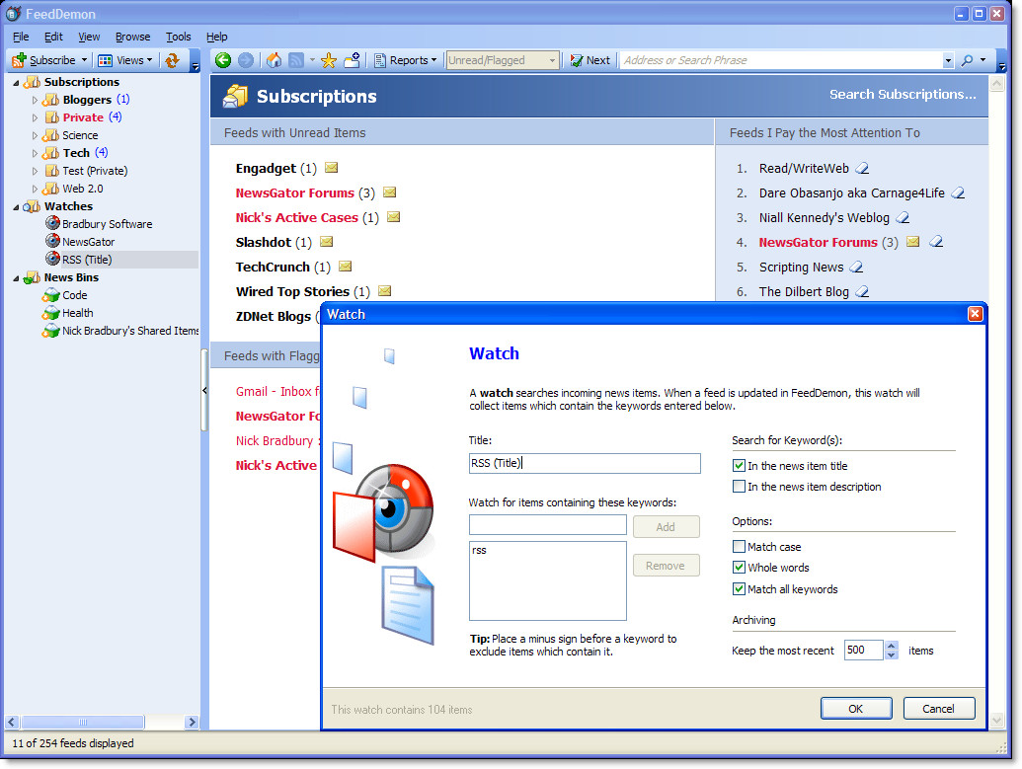Open the Browse menu

(133, 37)
